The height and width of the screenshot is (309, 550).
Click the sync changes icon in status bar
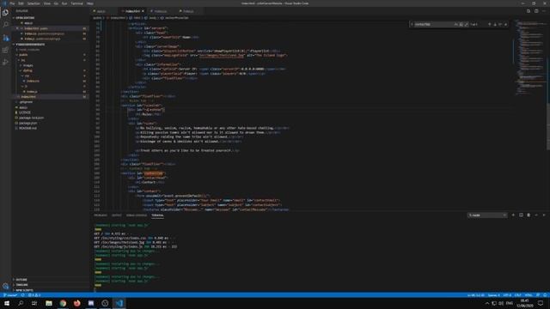click(x=23, y=295)
